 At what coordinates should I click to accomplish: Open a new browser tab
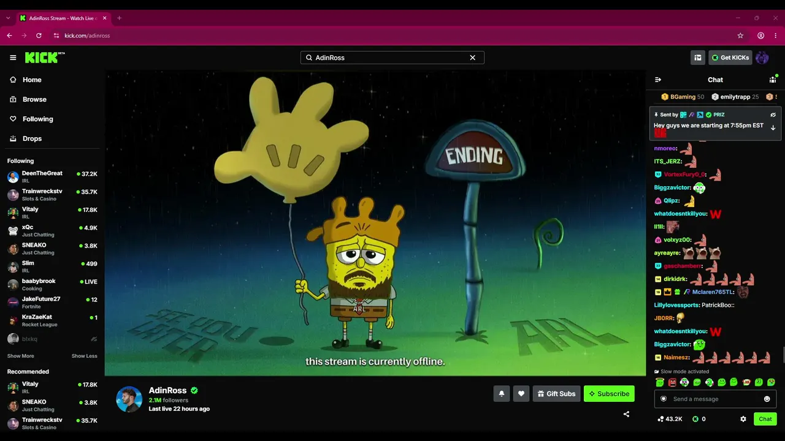pos(119,18)
